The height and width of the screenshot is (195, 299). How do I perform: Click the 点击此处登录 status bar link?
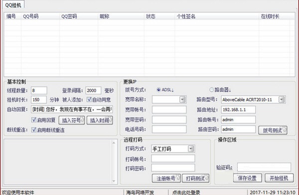[186, 193]
